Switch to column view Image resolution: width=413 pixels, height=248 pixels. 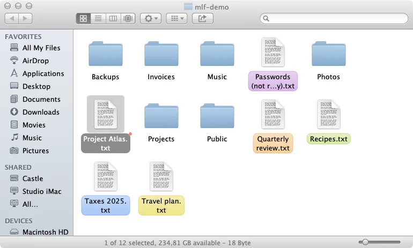coord(113,18)
